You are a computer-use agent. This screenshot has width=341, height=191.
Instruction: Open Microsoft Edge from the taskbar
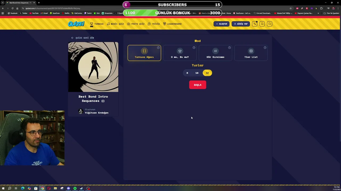click(x=23, y=188)
